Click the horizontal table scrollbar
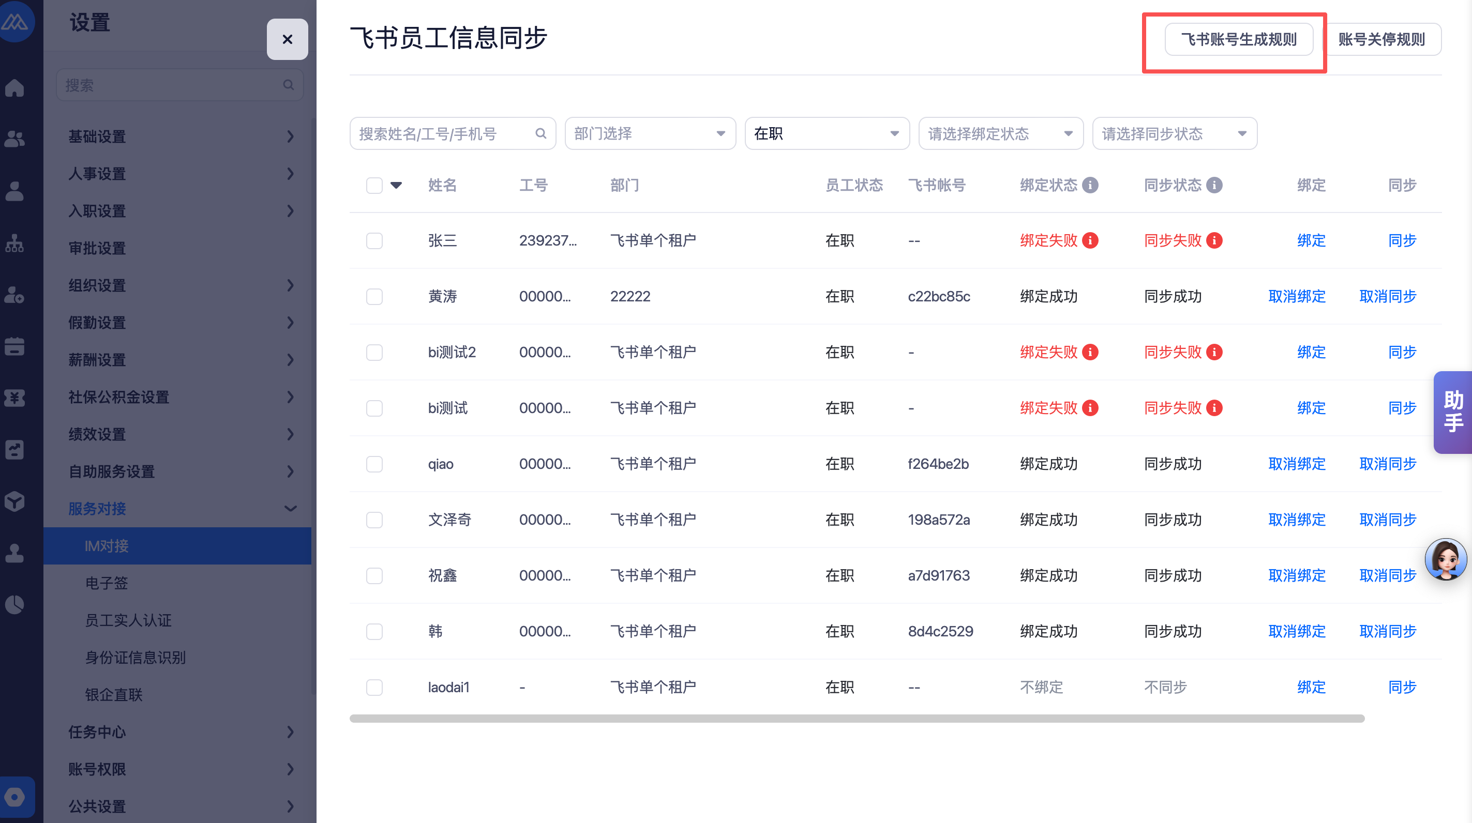The image size is (1472, 823). (857, 719)
